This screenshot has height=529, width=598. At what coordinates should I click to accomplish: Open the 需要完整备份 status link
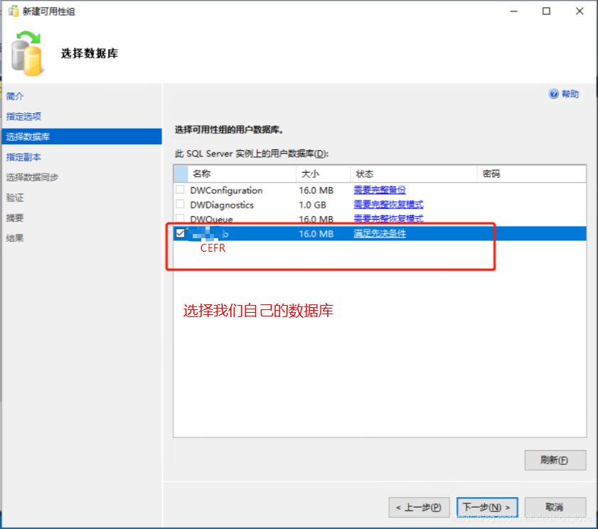coord(380,190)
